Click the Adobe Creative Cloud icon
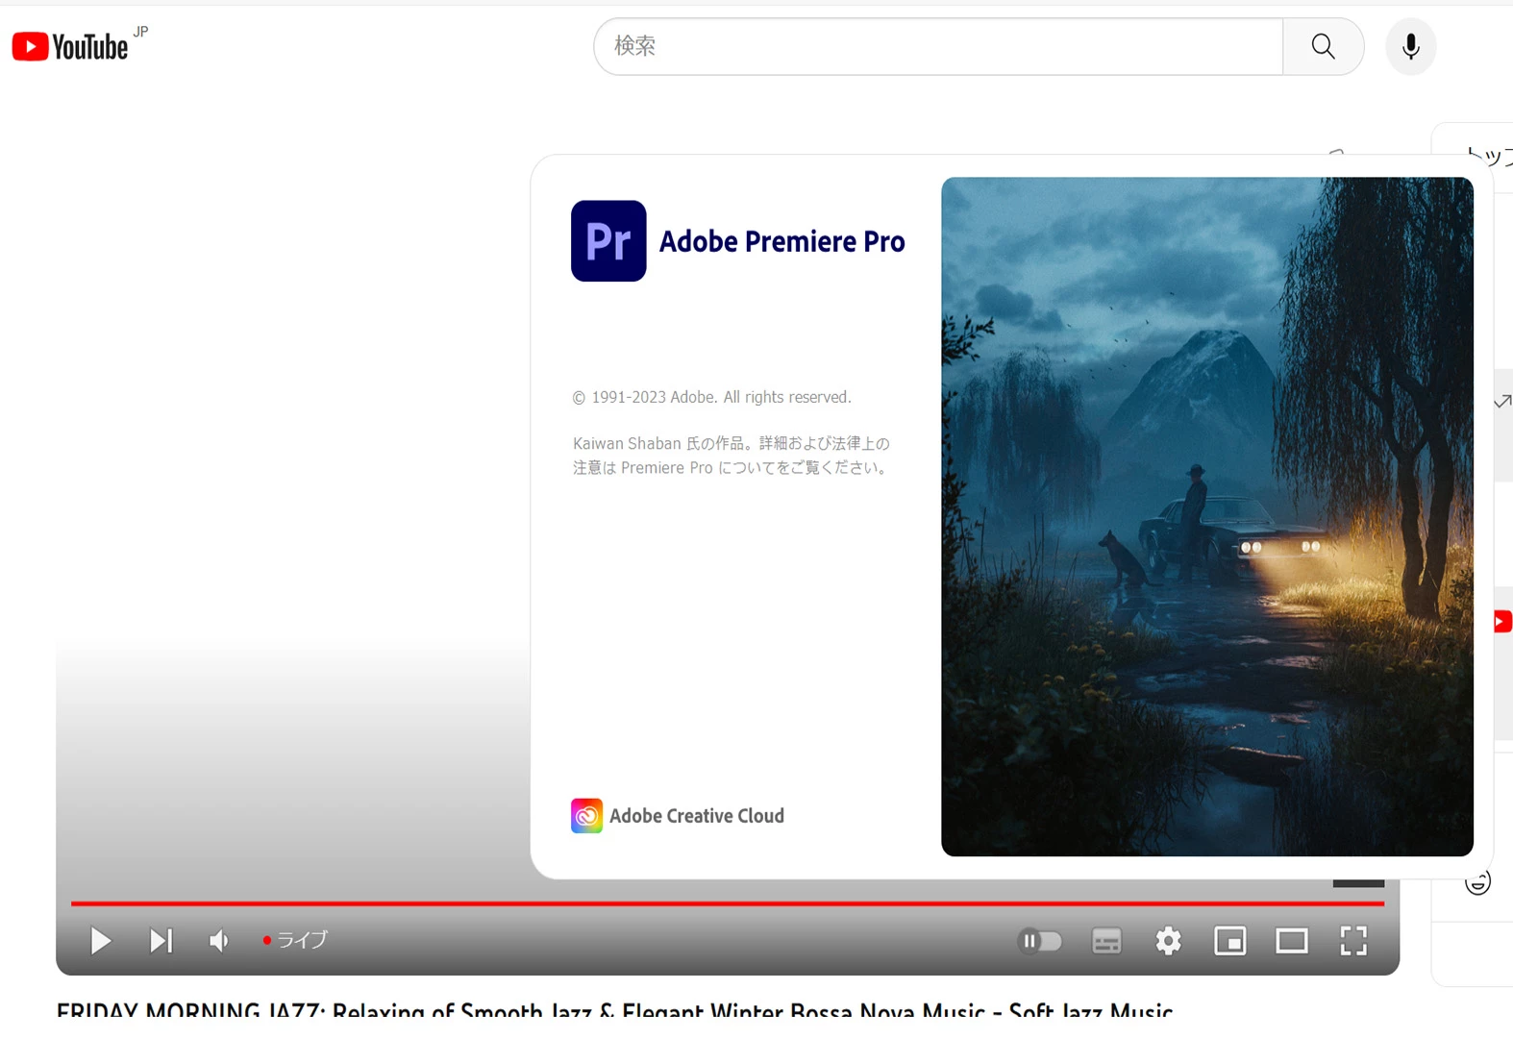Screen dimensions: 1513x1038 (x=586, y=816)
